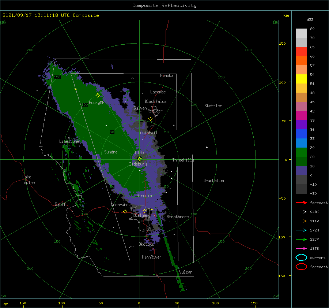The height and width of the screenshot is (308, 329).
Task: Click the purple swatch between 39 and 36 dBZ
Action: click(301, 125)
